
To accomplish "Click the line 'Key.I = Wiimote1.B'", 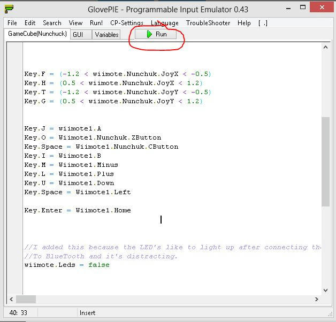I will coord(63,156).
